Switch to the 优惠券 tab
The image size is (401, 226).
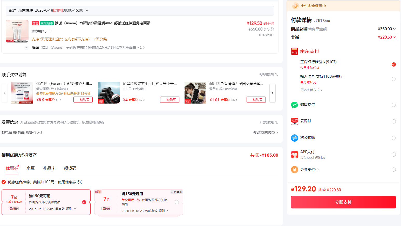[x=12, y=168]
